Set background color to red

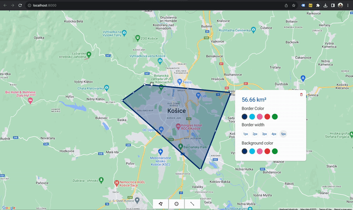pos(267,151)
